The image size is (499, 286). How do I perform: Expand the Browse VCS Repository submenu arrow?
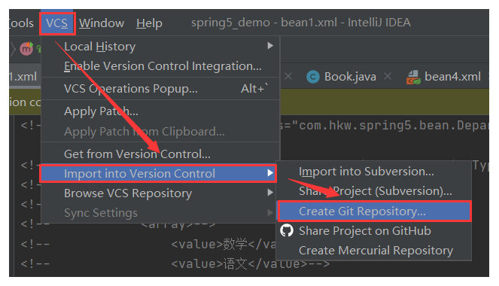click(270, 193)
